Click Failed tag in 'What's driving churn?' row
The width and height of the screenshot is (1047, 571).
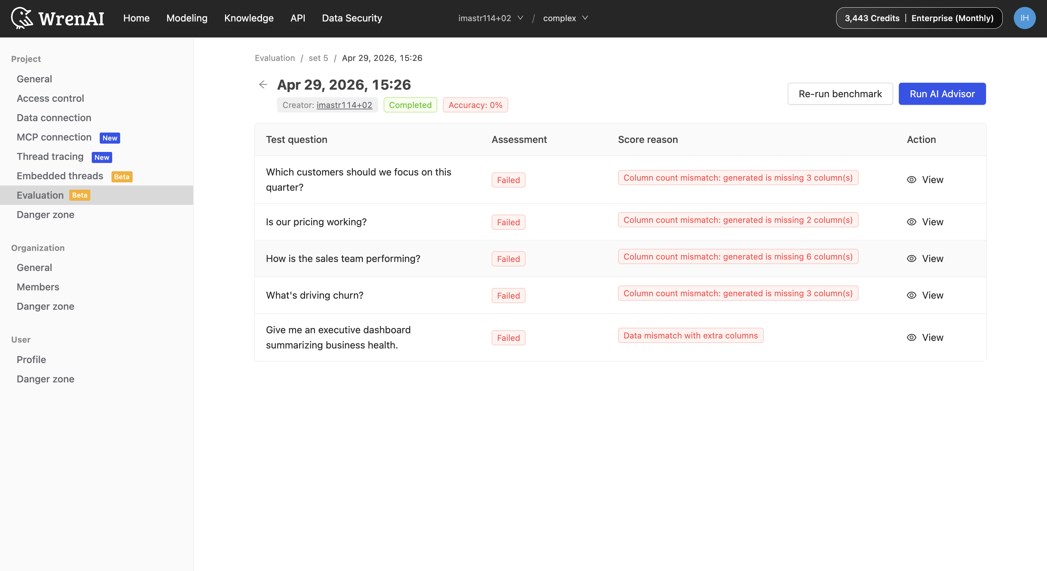pos(508,296)
